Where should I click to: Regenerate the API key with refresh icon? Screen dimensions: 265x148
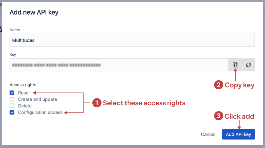coord(248,65)
